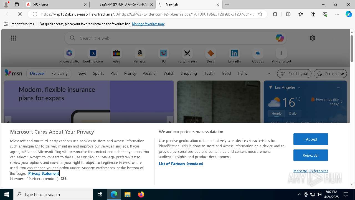
Task: Open the volume control in the tray
Action: pos(319,194)
